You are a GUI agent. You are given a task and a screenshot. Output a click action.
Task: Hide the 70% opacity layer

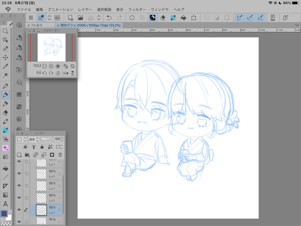point(19,221)
